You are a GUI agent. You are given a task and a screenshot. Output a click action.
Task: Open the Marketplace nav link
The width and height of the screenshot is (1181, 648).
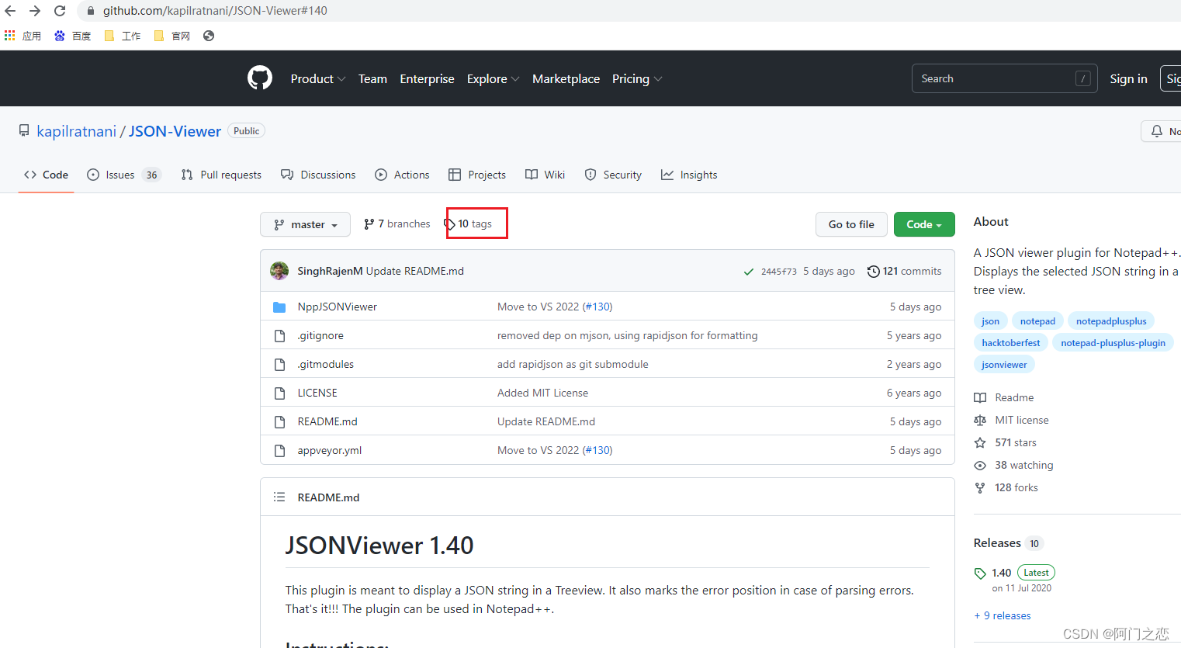[566, 79]
